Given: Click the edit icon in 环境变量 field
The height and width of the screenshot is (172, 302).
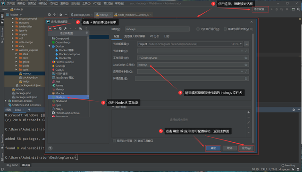Looking at the screenshot, I should 246,78.
